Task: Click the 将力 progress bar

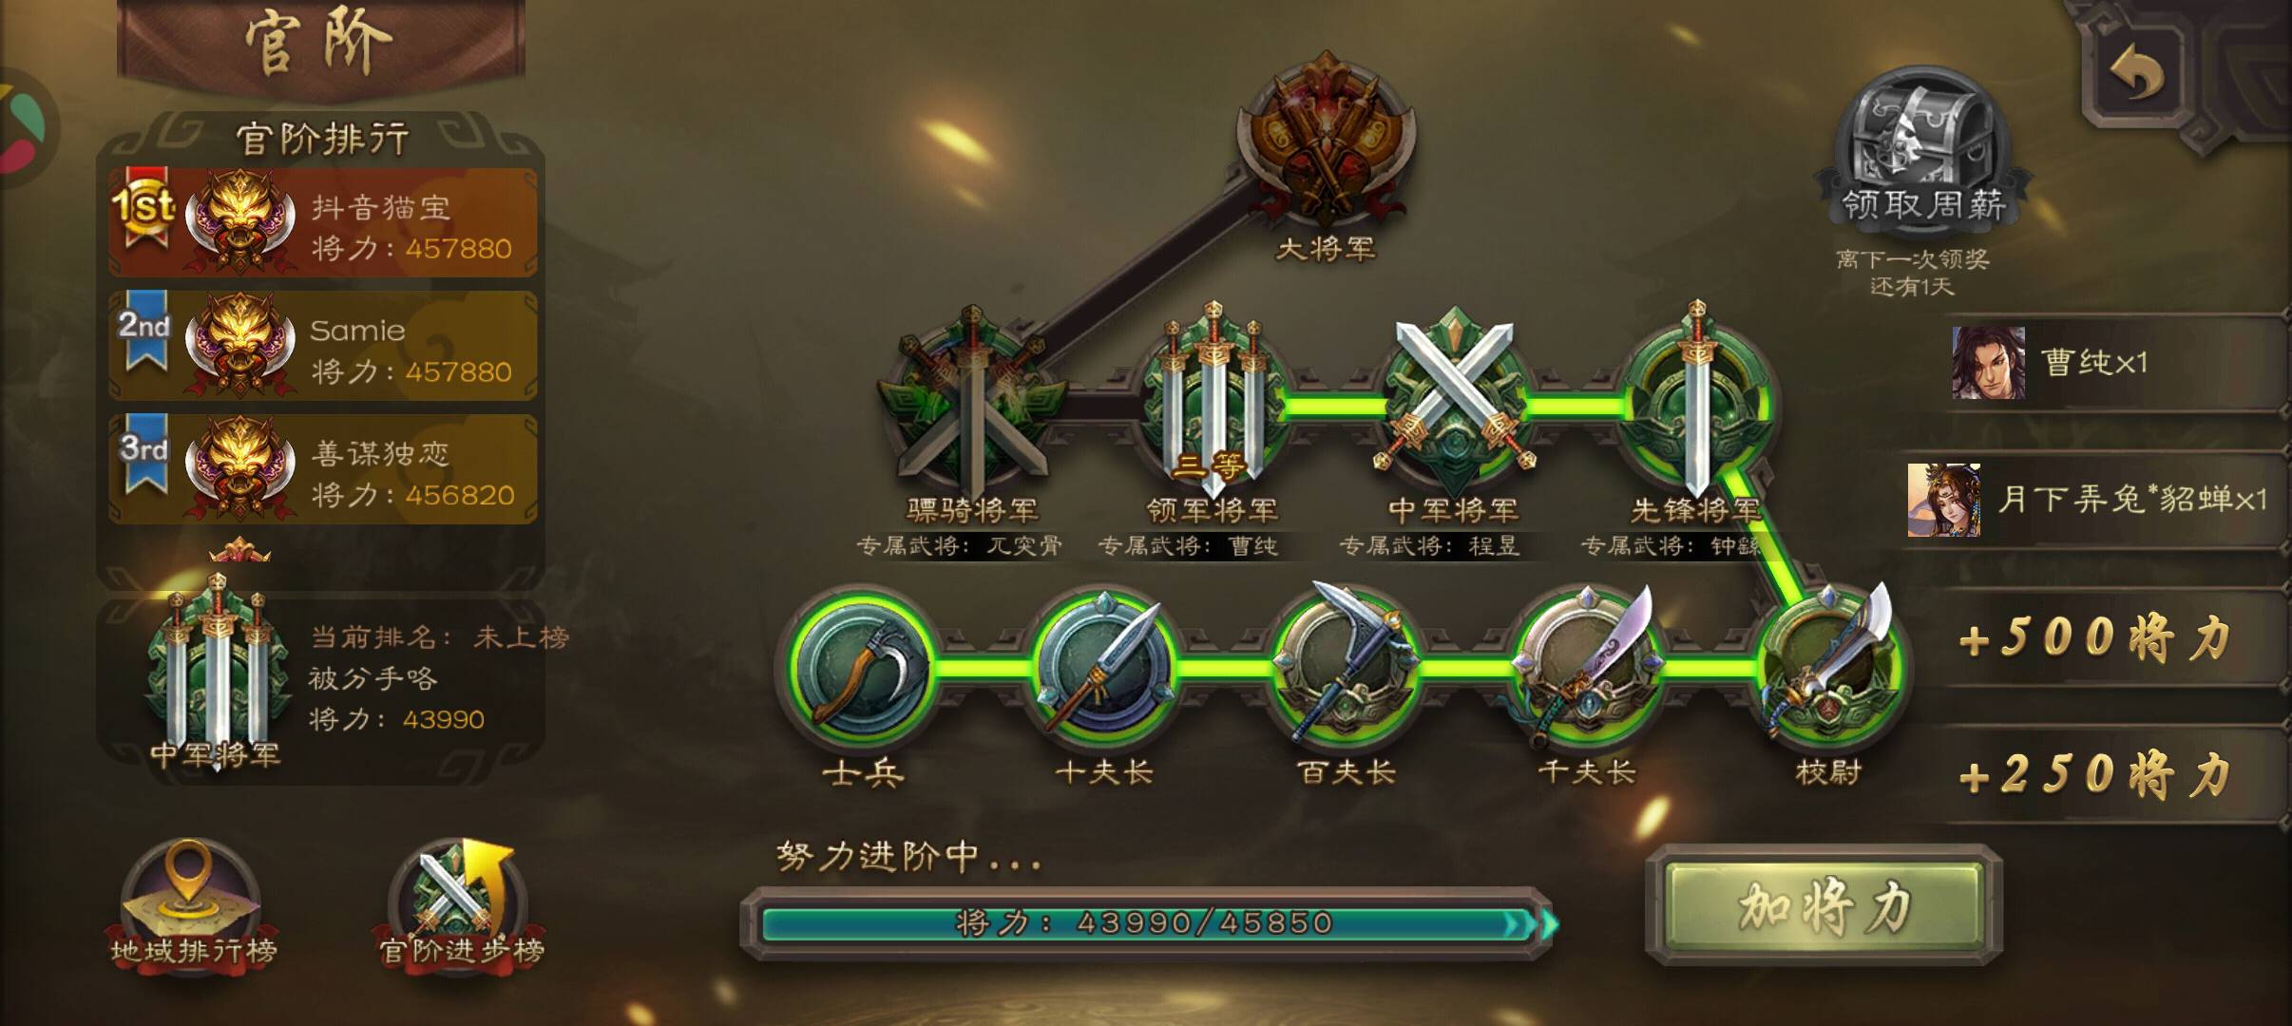Action: point(1150,923)
